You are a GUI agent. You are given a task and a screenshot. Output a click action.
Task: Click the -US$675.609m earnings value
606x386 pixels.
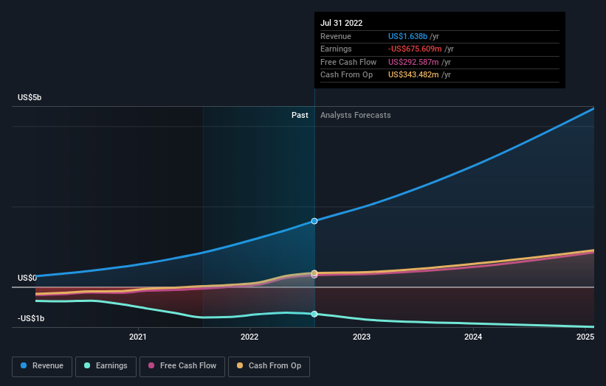pyautogui.click(x=415, y=49)
